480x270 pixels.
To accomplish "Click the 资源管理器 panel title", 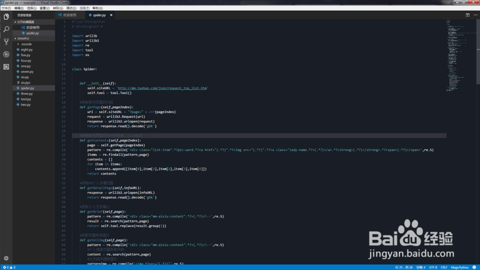I will pos(24,15).
